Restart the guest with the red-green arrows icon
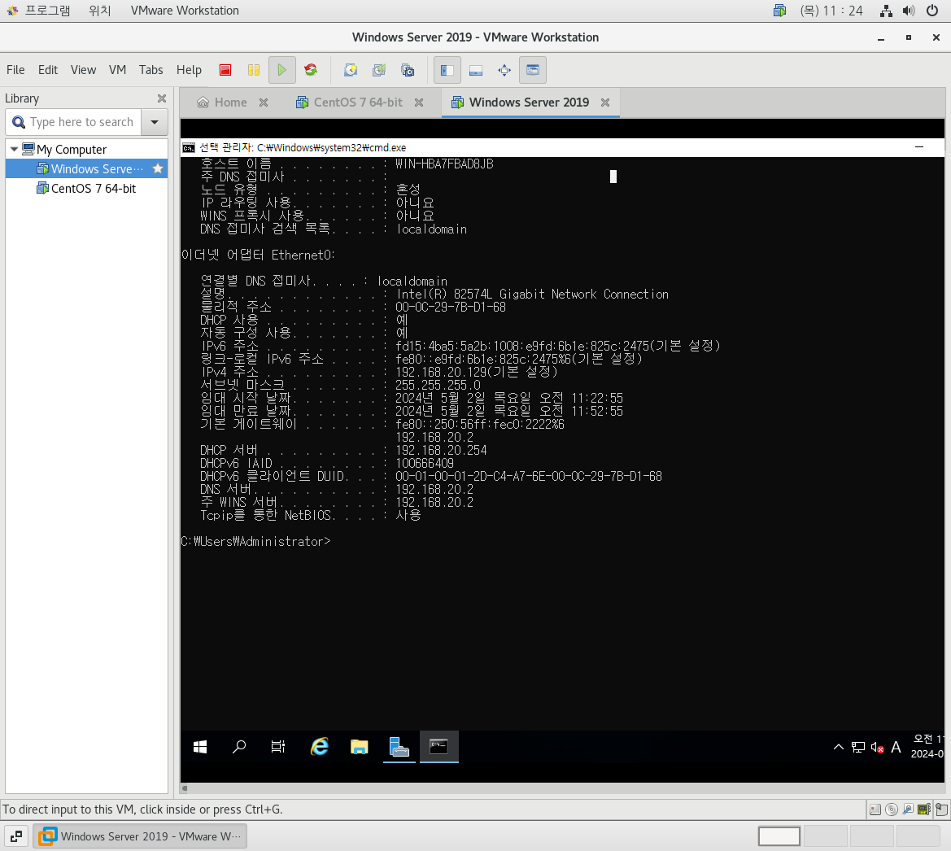Viewport: 951px width, 851px height. (311, 70)
